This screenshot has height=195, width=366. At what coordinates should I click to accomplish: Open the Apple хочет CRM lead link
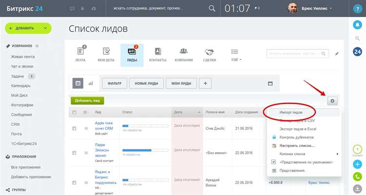[104, 126]
